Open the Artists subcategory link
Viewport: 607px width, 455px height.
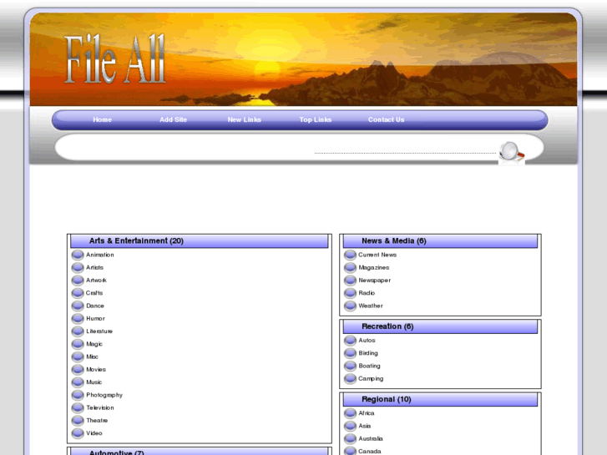94,268
